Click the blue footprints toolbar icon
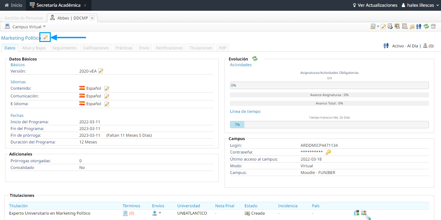This screenshot has height=220, width=441. [419, 27]
